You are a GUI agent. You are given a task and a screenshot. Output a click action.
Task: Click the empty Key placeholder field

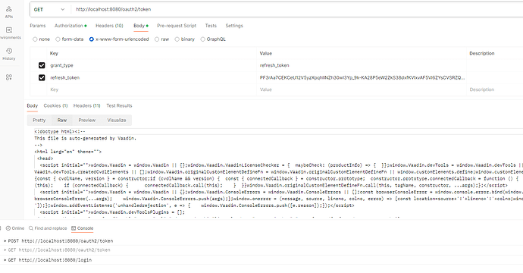click(x=152, y=89)
